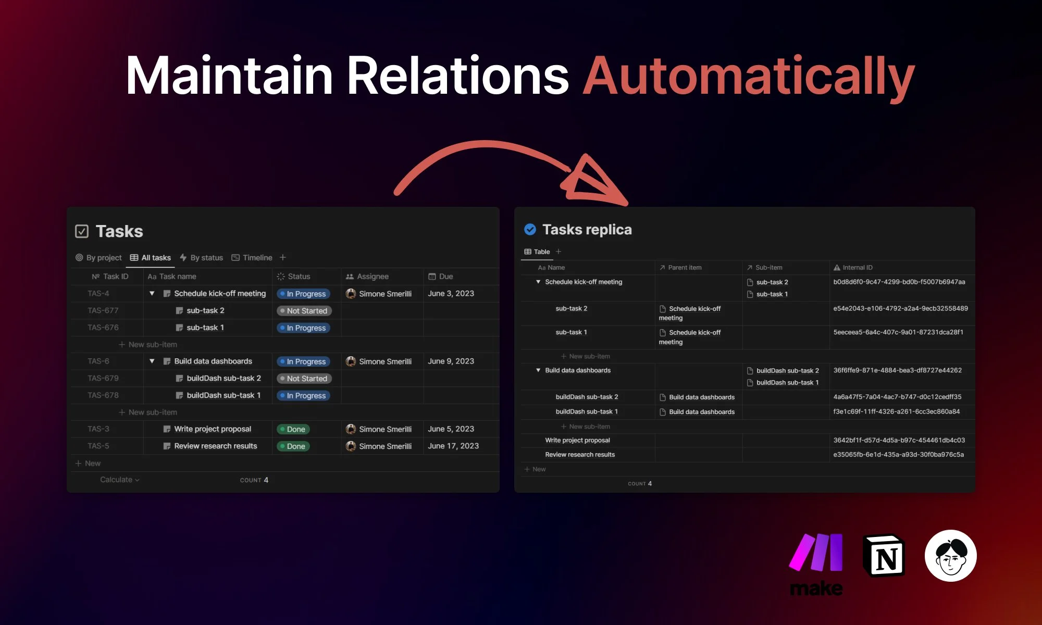Collapse Schedule kick-off meeting in the Tasks table
The width and height of the screenshot is (1042, 625).
coord(152,294)
